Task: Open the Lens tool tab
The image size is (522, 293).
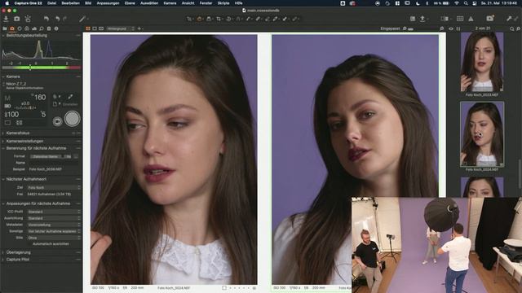Action: pos(20,29)
